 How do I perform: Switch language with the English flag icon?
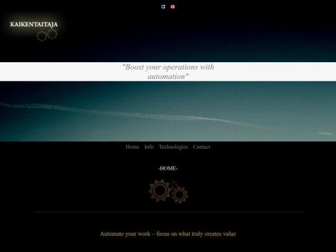[173, 7]
